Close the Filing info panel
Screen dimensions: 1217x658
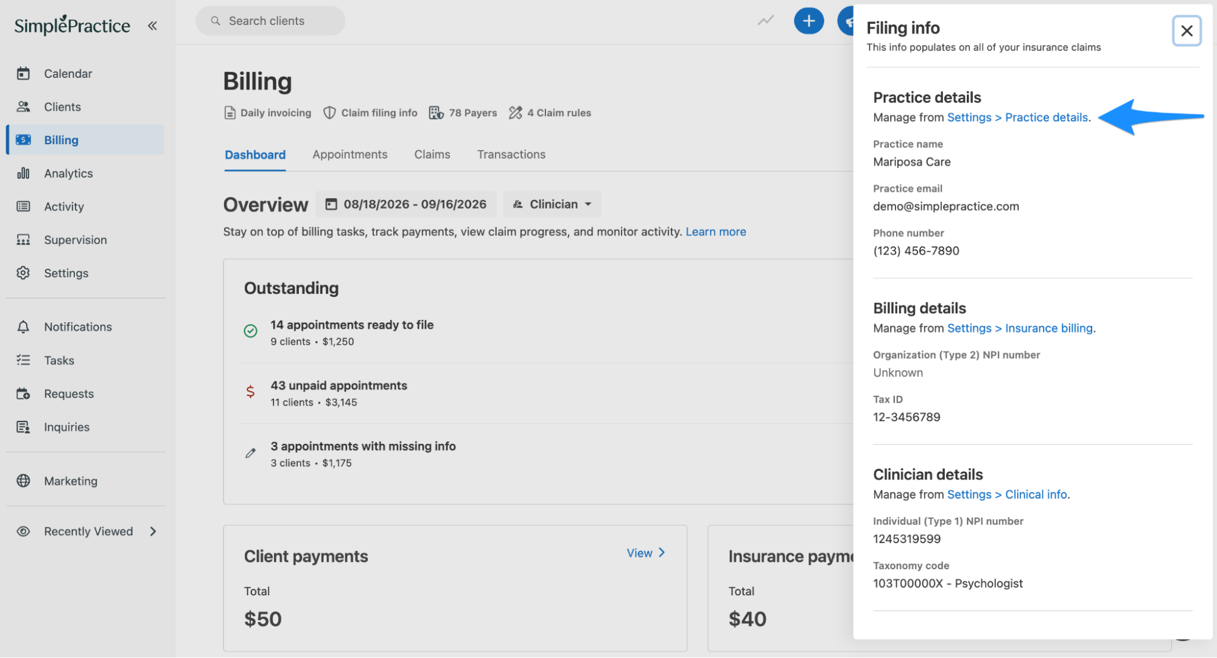1187,31
